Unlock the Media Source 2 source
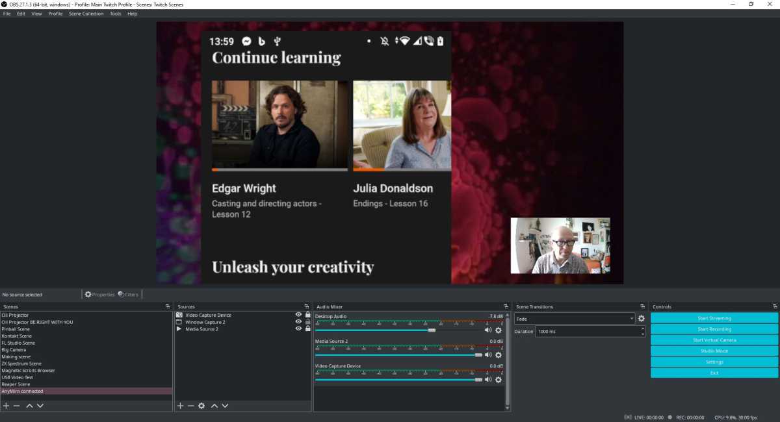The width and height of the screenshot is (780, 422). [x=307, y=329]
